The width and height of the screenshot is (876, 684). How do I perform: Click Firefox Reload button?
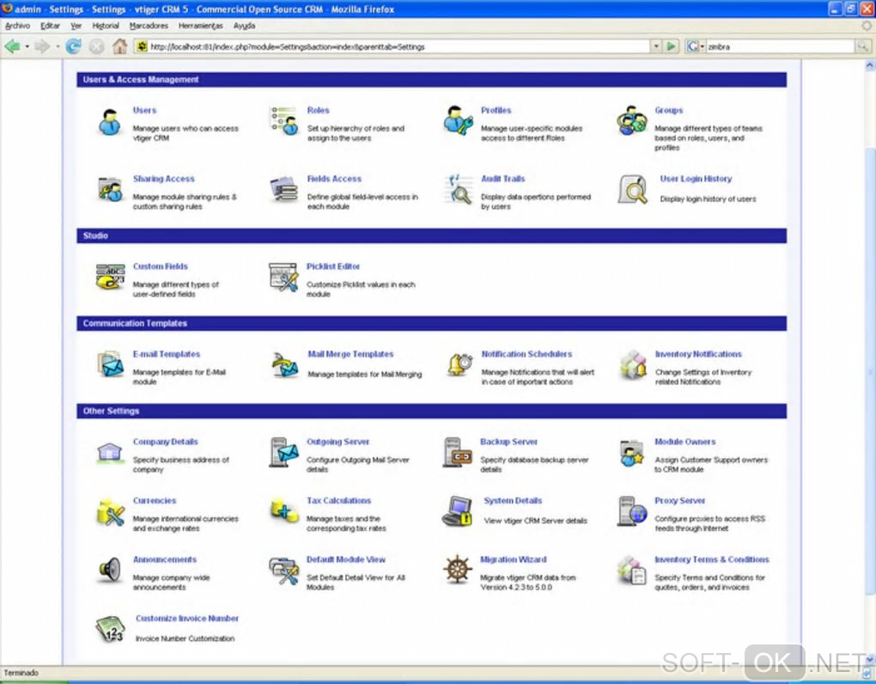[73, 46]
